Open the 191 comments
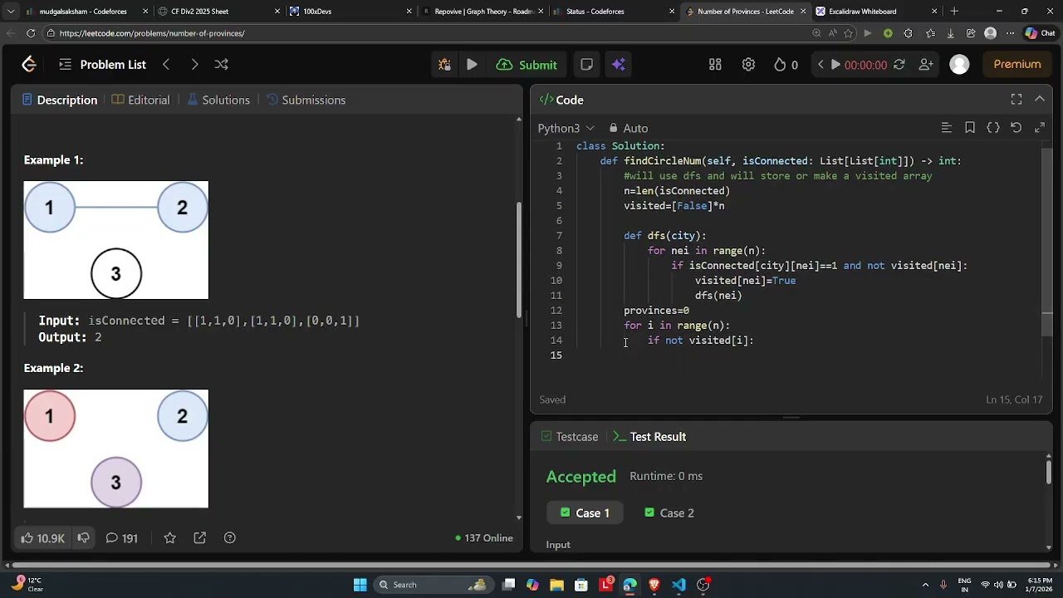Screen dimensions: 1063x598 tap(121, 538)
